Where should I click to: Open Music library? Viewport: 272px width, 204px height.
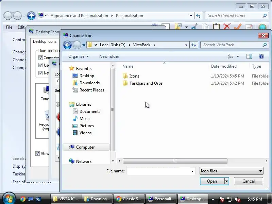coord(82,118)
